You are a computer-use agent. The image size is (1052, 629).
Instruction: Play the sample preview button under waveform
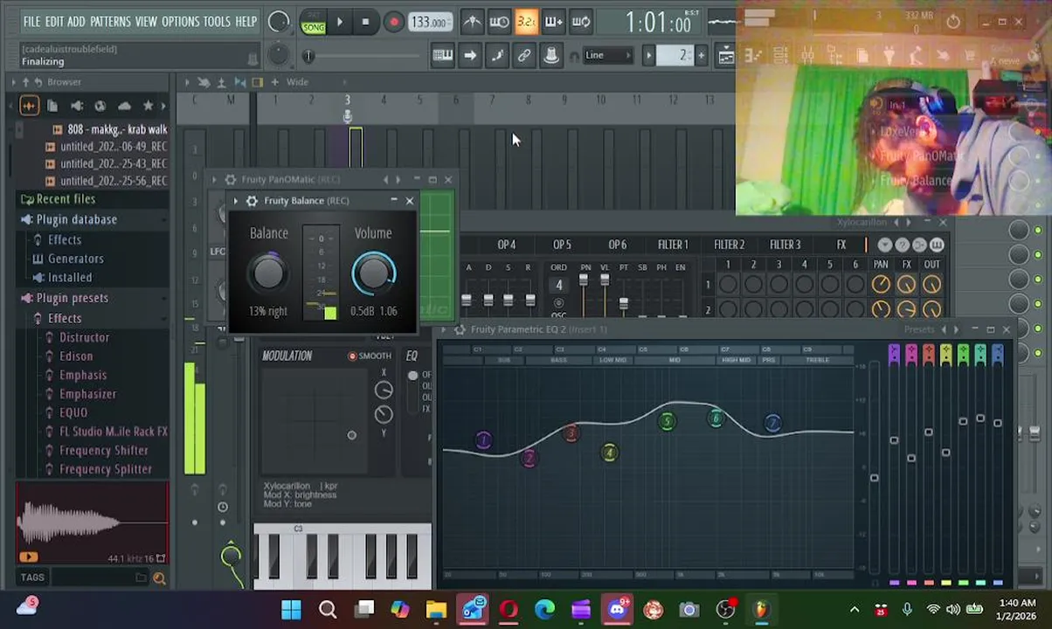[28, 557]
